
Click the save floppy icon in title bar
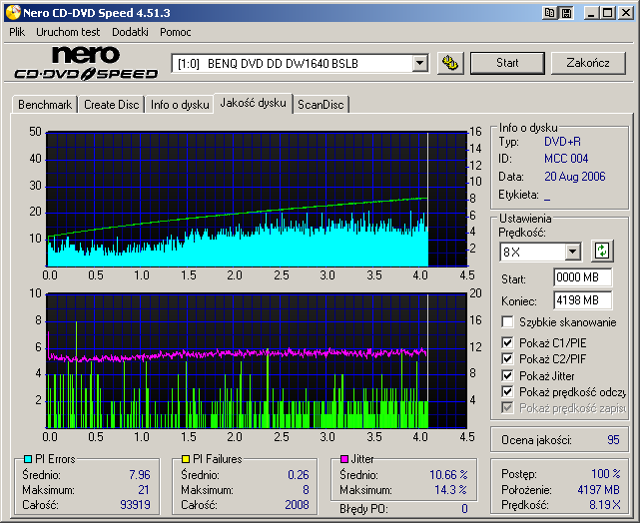(566, 13)
